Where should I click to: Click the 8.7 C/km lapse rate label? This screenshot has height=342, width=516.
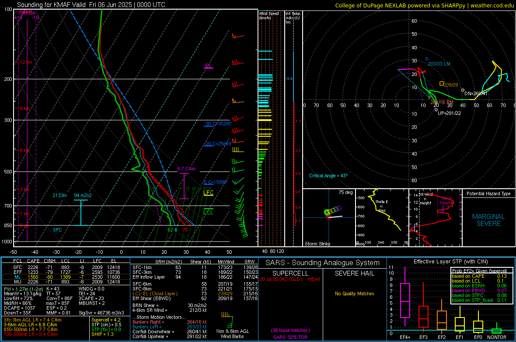tap(186, 169)
